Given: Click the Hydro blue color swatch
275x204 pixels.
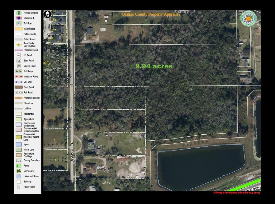Looking at the screenshot, I should 18,144.
